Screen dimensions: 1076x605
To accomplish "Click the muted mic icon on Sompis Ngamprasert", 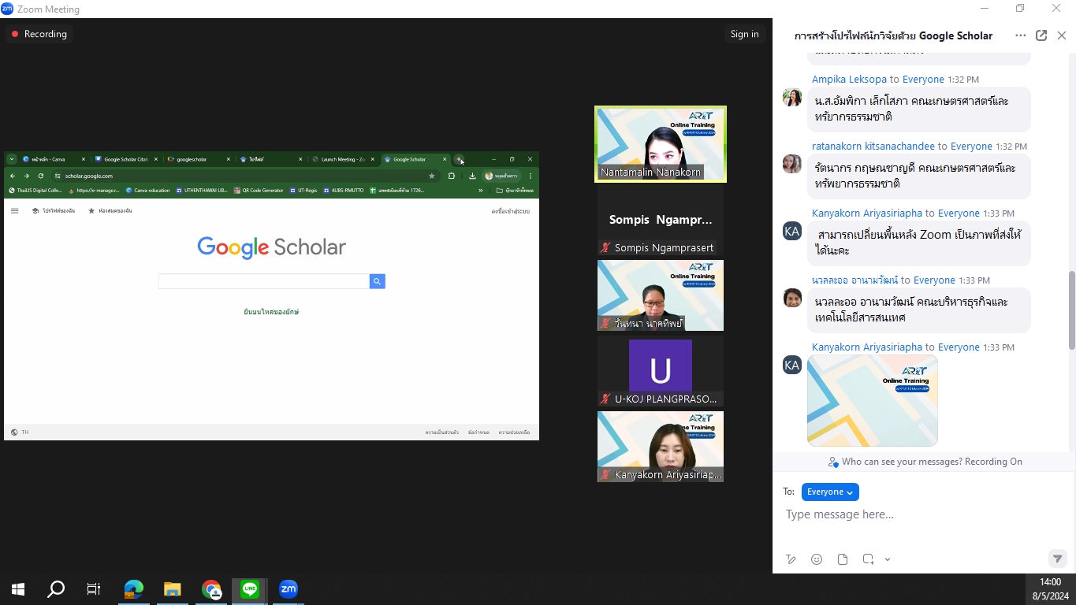I will [605, 247].
